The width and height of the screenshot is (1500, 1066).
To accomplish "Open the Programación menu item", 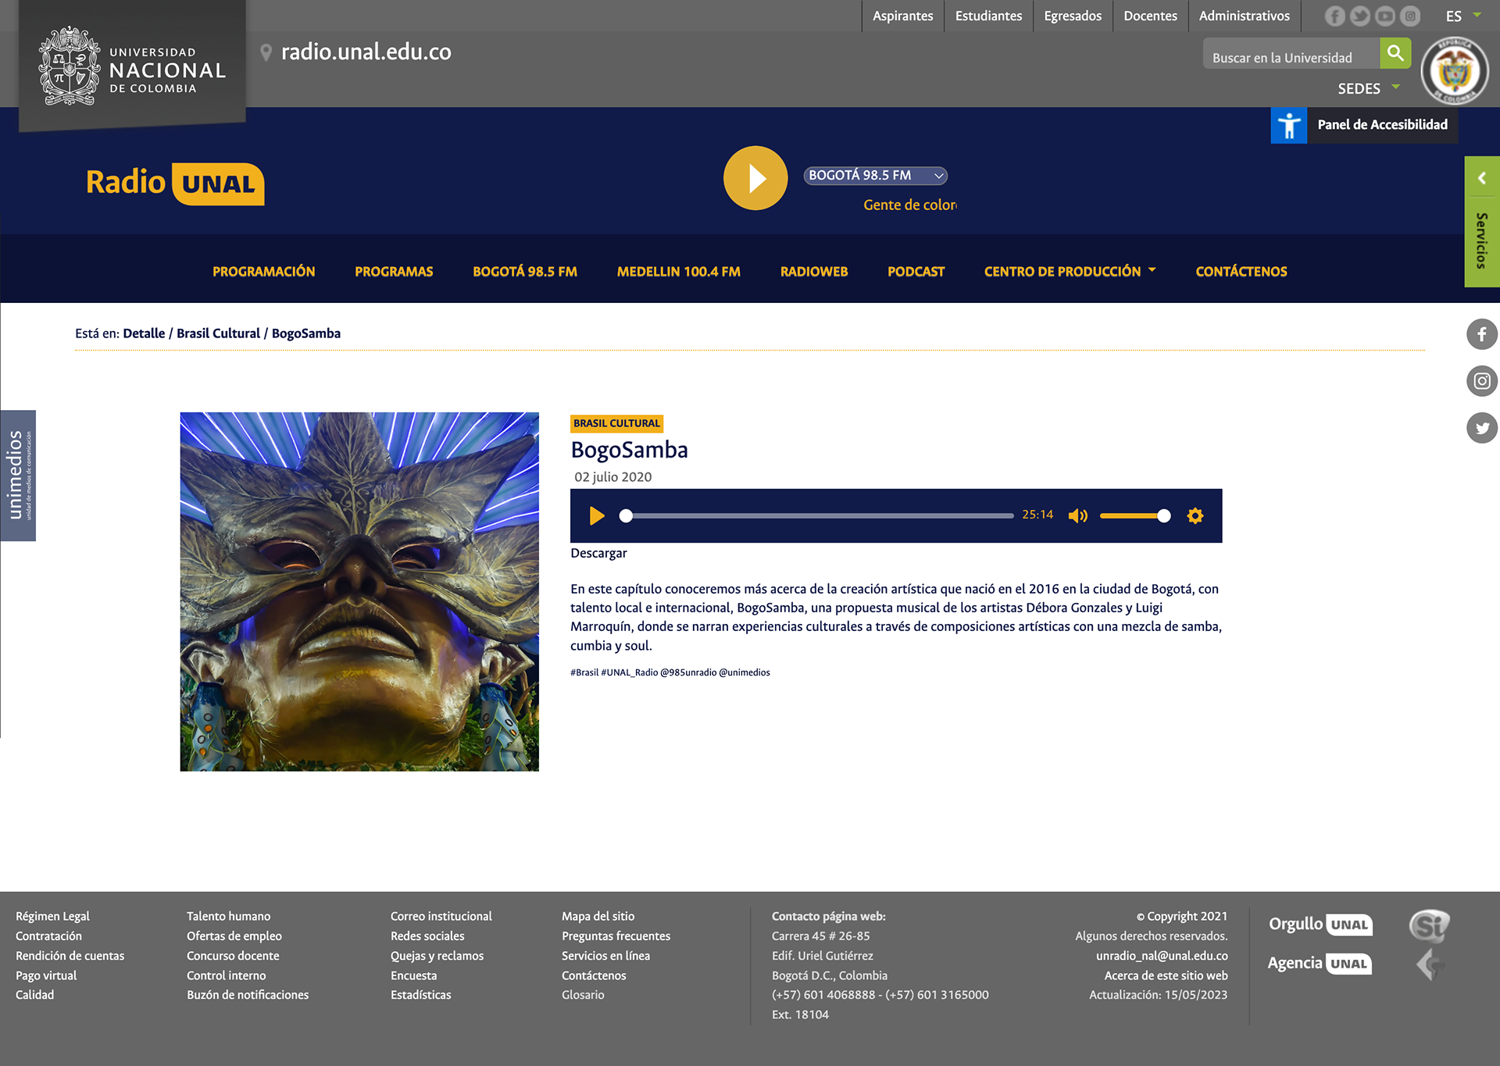I will [x=263, y=272].
